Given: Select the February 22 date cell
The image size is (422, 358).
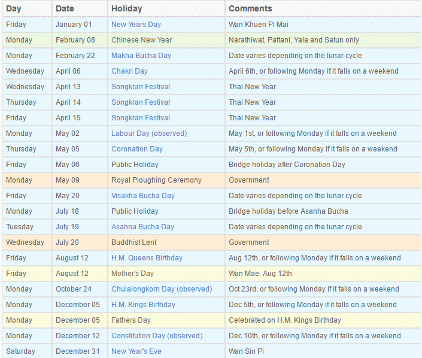Looking at the screenshot, I should click(80, 56).
